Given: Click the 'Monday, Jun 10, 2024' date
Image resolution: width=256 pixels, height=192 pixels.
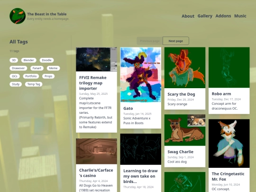Looking at the screenshot, I should (226, 184).
